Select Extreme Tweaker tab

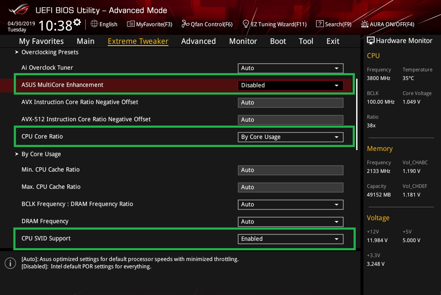pyautogui.click(x=138, y=41)
